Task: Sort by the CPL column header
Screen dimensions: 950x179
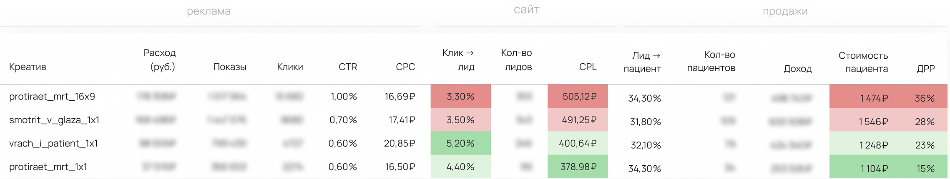Action: [x=588, y=67]
